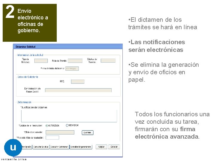
Task: Click the Dictaminación section heading
Action: (x=24, y=102)
